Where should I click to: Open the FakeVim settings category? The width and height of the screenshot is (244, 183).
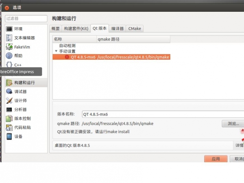(x=22, y=47)
